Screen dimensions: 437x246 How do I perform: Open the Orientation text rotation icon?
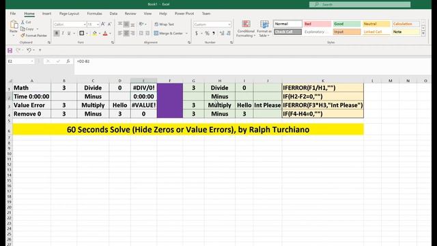(x=141, y=25)
